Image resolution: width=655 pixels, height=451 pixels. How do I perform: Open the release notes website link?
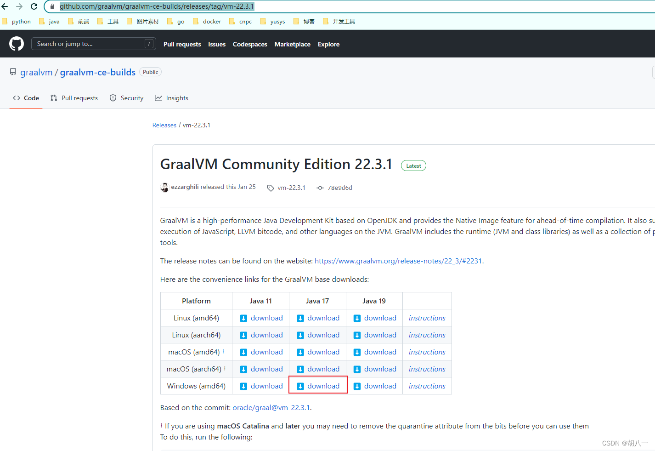click(398, 261)
